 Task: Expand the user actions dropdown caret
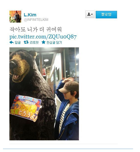click(92, 14)
